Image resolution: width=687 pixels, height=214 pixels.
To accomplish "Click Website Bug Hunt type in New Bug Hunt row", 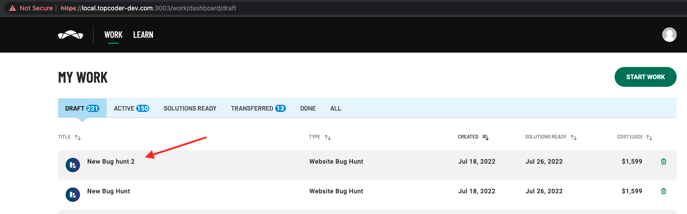I will (336, 191).
